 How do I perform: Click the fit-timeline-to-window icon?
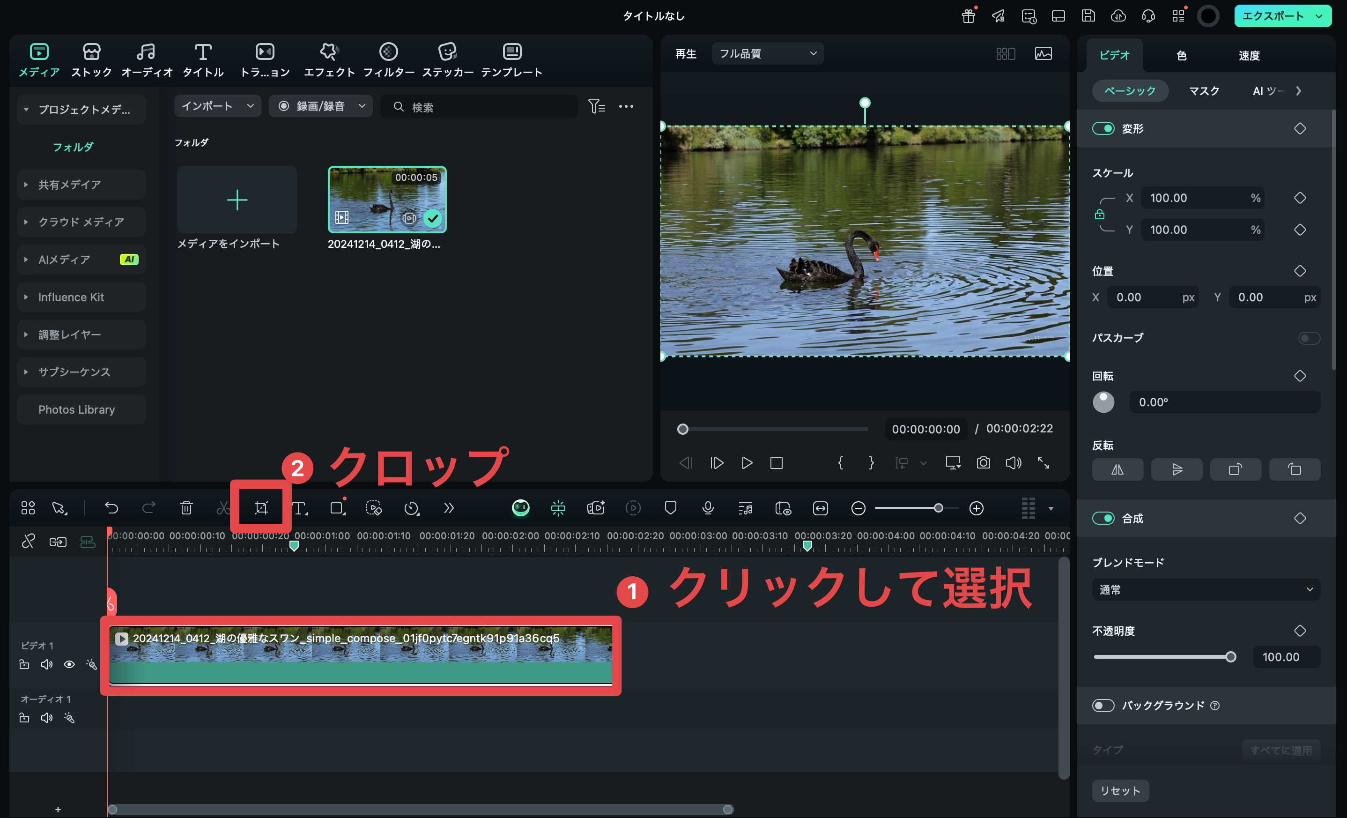(x=821, y=508)
